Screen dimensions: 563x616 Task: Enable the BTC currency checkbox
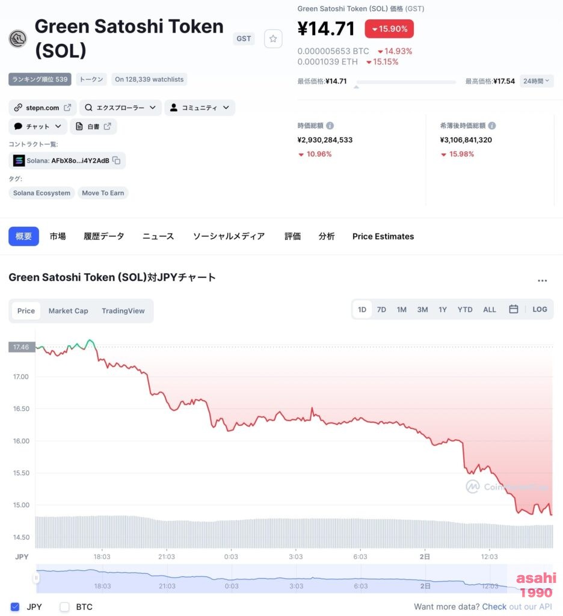[64, 606]
